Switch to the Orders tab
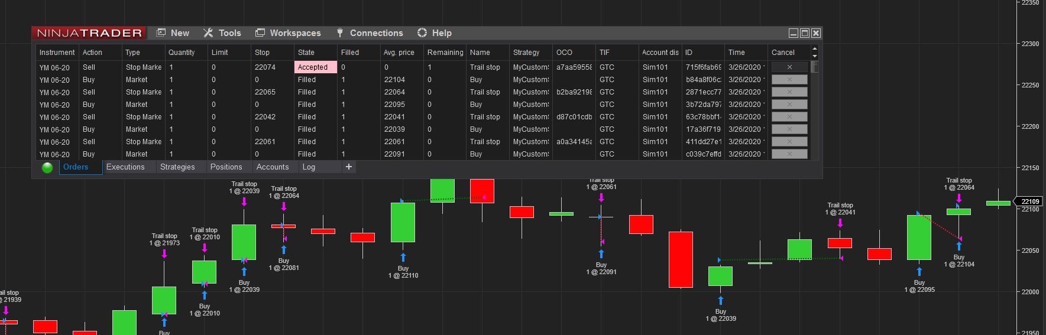 pyautogui.click(x=76, y=167)
